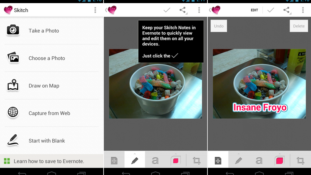This screenshot has width=311, height=175.
Task: Tap the froyo photo in middle screen
Action: point(155,84)
